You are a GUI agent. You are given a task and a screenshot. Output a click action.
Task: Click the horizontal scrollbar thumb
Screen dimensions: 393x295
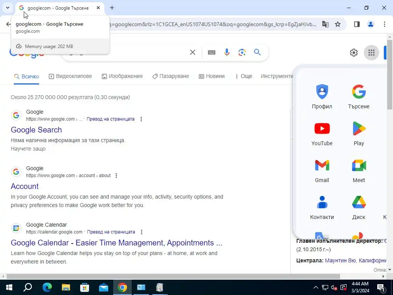tap(173, 277)
